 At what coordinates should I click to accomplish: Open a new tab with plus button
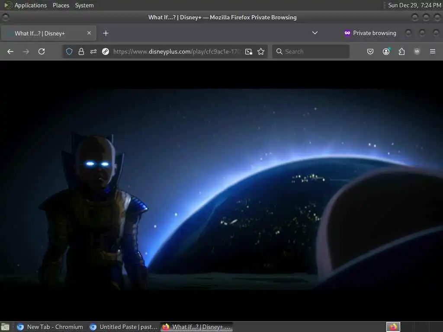click(106, 33)
